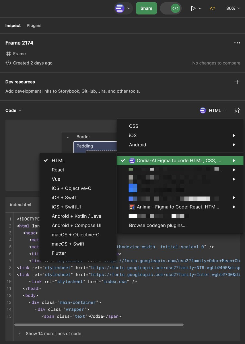Click the green Share button
Viewport: 245px width, 344px height.
146,8
